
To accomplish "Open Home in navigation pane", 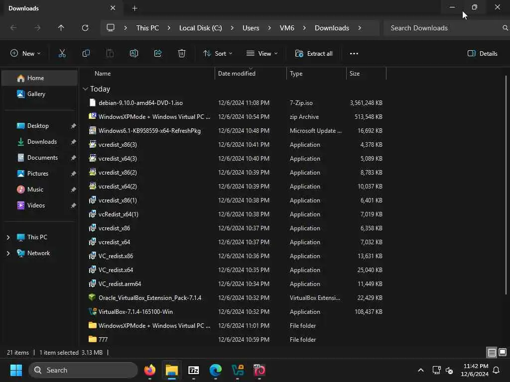I will coord(39,78).
